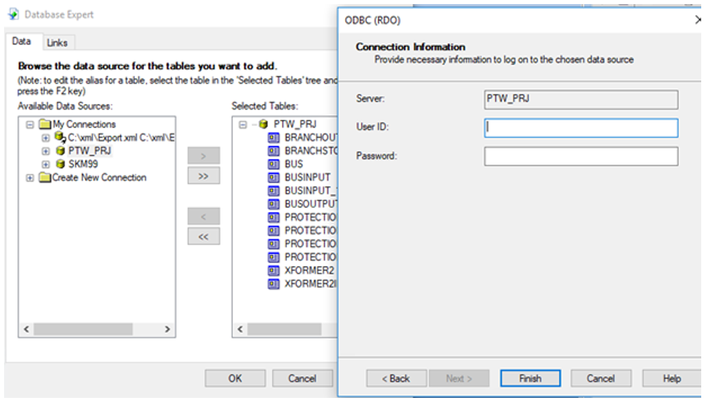Click the Export.xml connection icon

60,137
